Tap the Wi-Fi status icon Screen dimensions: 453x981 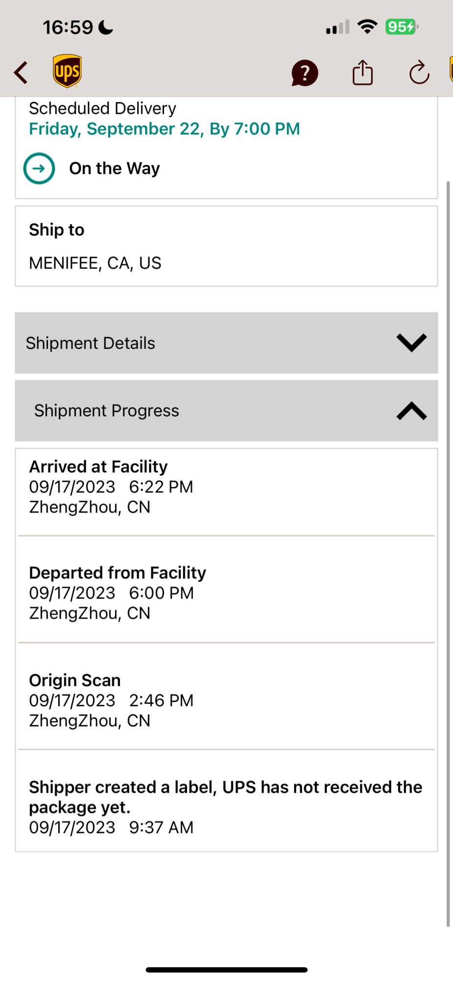point(367,26)
